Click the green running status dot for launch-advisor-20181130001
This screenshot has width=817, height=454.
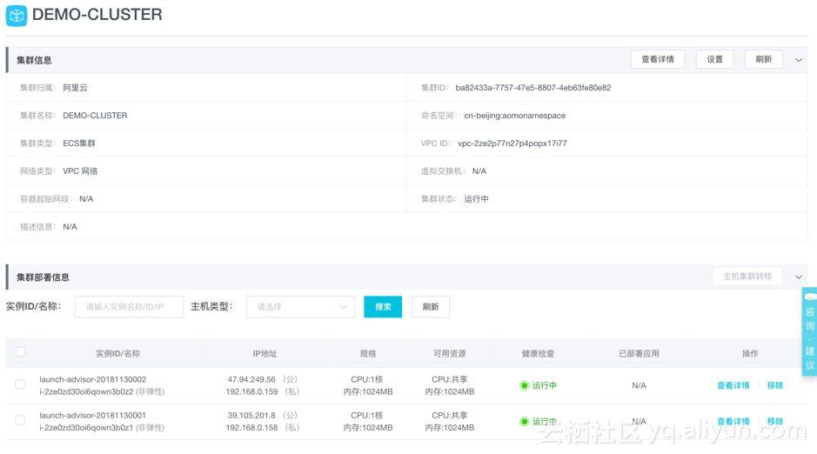tap(524, 422)
